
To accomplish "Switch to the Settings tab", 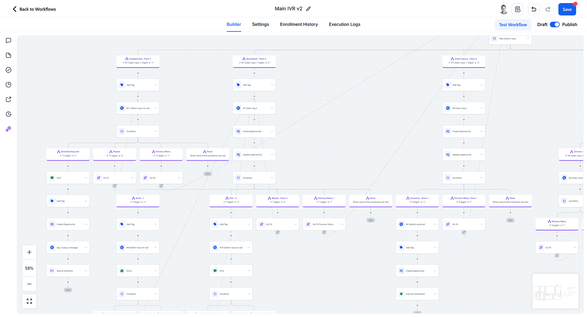I will coord(260,25).
